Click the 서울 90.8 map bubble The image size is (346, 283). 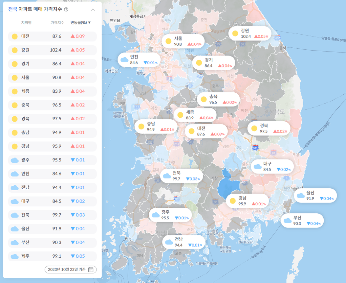(x=183, y=41)
